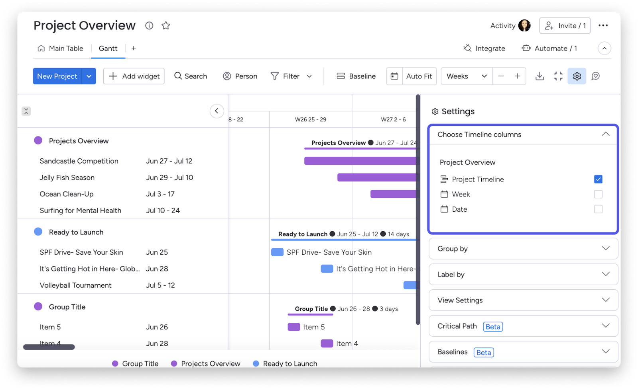This screenshot has height=390, width=638.
Task: Click the Invite / 1 button
Action: [565, 25]
